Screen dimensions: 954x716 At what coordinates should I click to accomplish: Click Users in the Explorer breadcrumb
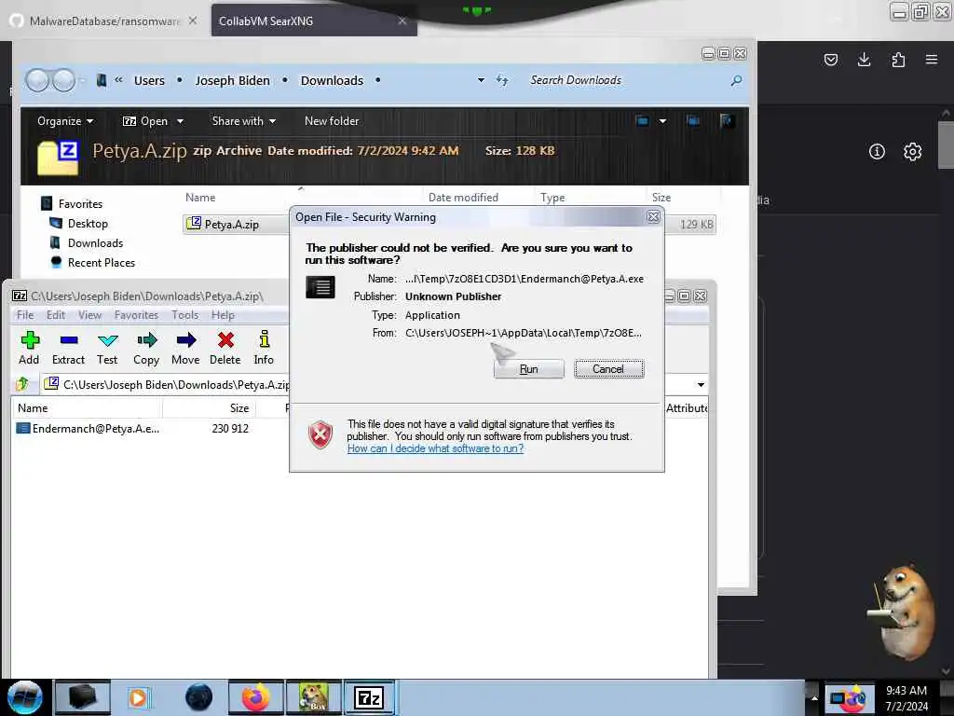coord(149,80)
